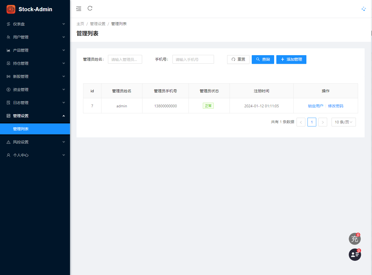The height and width of the screenshot is (275, 372).
Task: Click the 持仓管理 position management icon
Action: [x=8, y=63]
